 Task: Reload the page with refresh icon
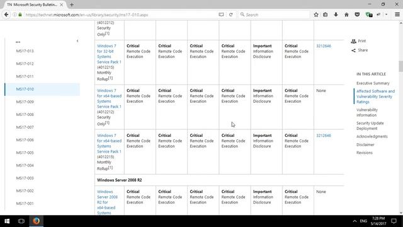(231, 15)
